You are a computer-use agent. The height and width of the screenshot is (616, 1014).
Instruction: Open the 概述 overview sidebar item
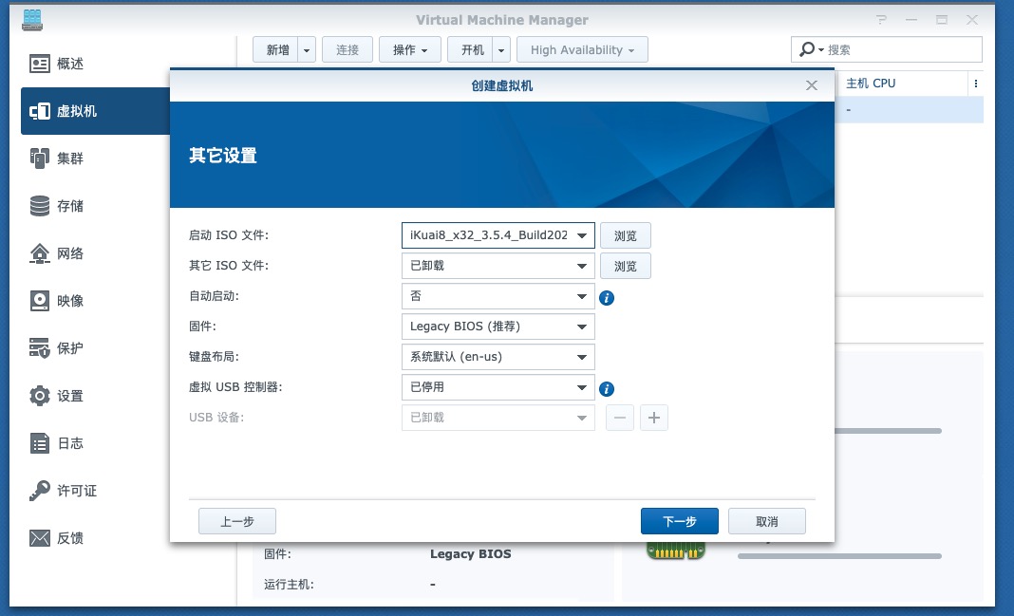pyautogui.click(x=96, y=64)
